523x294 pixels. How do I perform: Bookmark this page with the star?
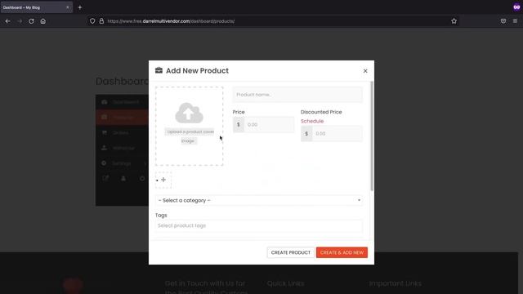[x=454, y=21]
